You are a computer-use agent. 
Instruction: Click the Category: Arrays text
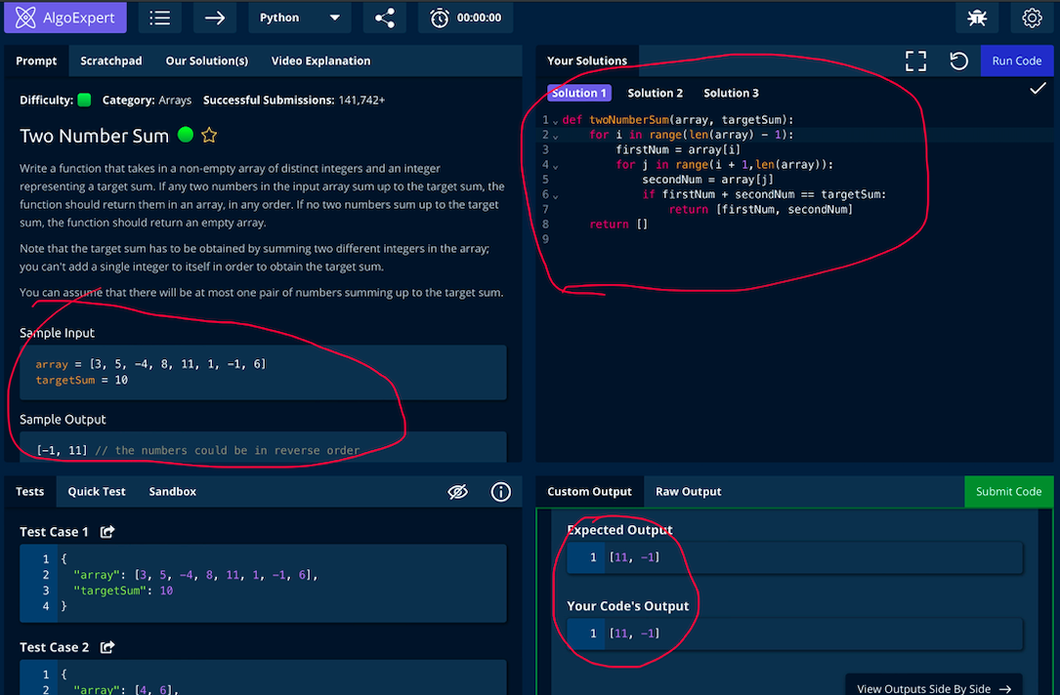click(x=147, y=100)
